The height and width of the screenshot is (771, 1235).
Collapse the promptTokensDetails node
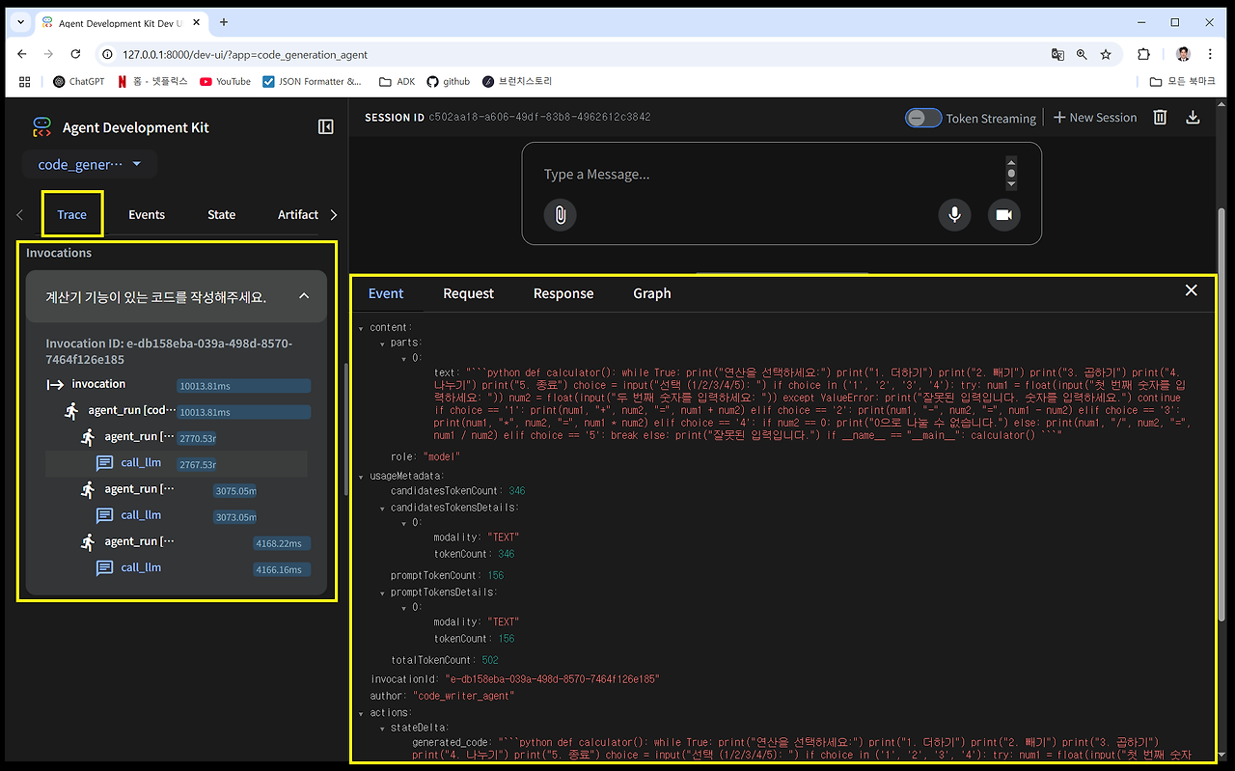point(382,592)
